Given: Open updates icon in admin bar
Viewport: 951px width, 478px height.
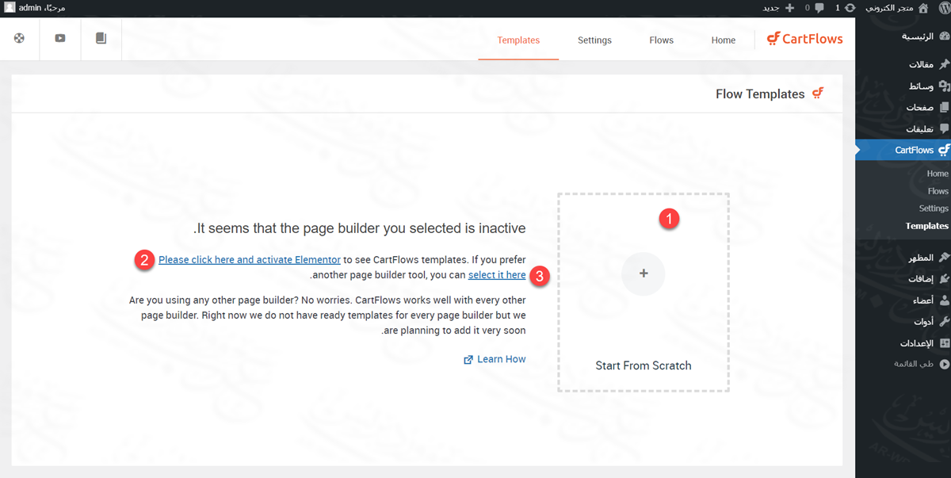Looking at the screenshot, I should point(850,7).
